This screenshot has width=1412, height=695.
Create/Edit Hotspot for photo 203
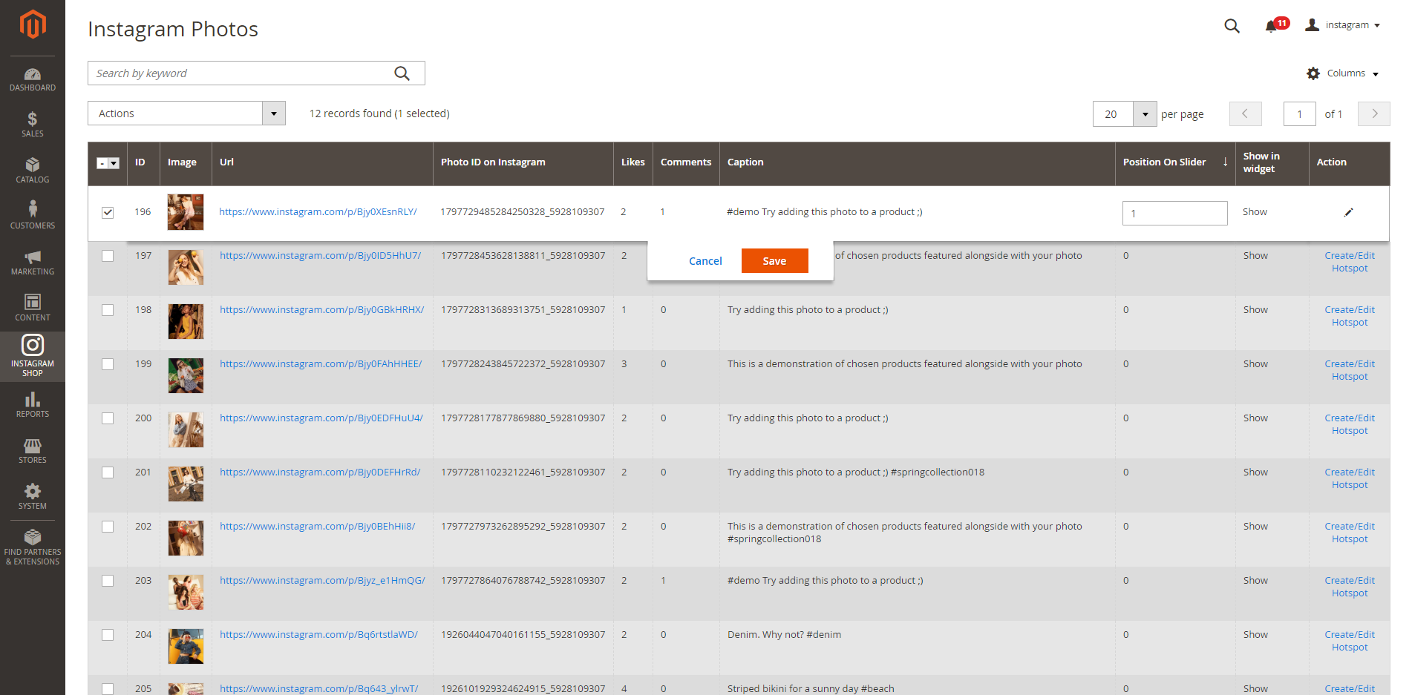pyautogui.click(x=1349, y=587)
